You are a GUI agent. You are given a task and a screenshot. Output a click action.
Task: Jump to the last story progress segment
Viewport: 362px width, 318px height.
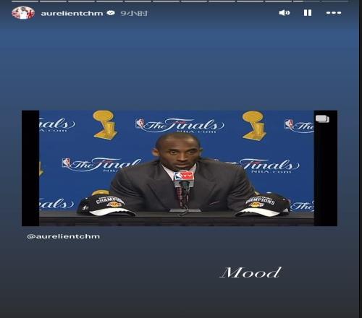(334, 1)
